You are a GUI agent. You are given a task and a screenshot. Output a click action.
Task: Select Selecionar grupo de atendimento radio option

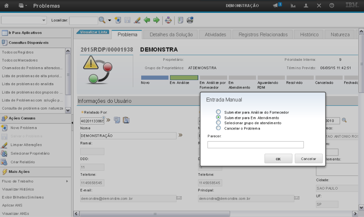(219, 123)
